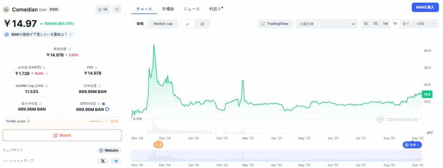Image resolution: width=443 pixels, height=168 pixels.
Task: Select the 価格 price toggle
Action: pyautogui.click(x=140, y=24)
